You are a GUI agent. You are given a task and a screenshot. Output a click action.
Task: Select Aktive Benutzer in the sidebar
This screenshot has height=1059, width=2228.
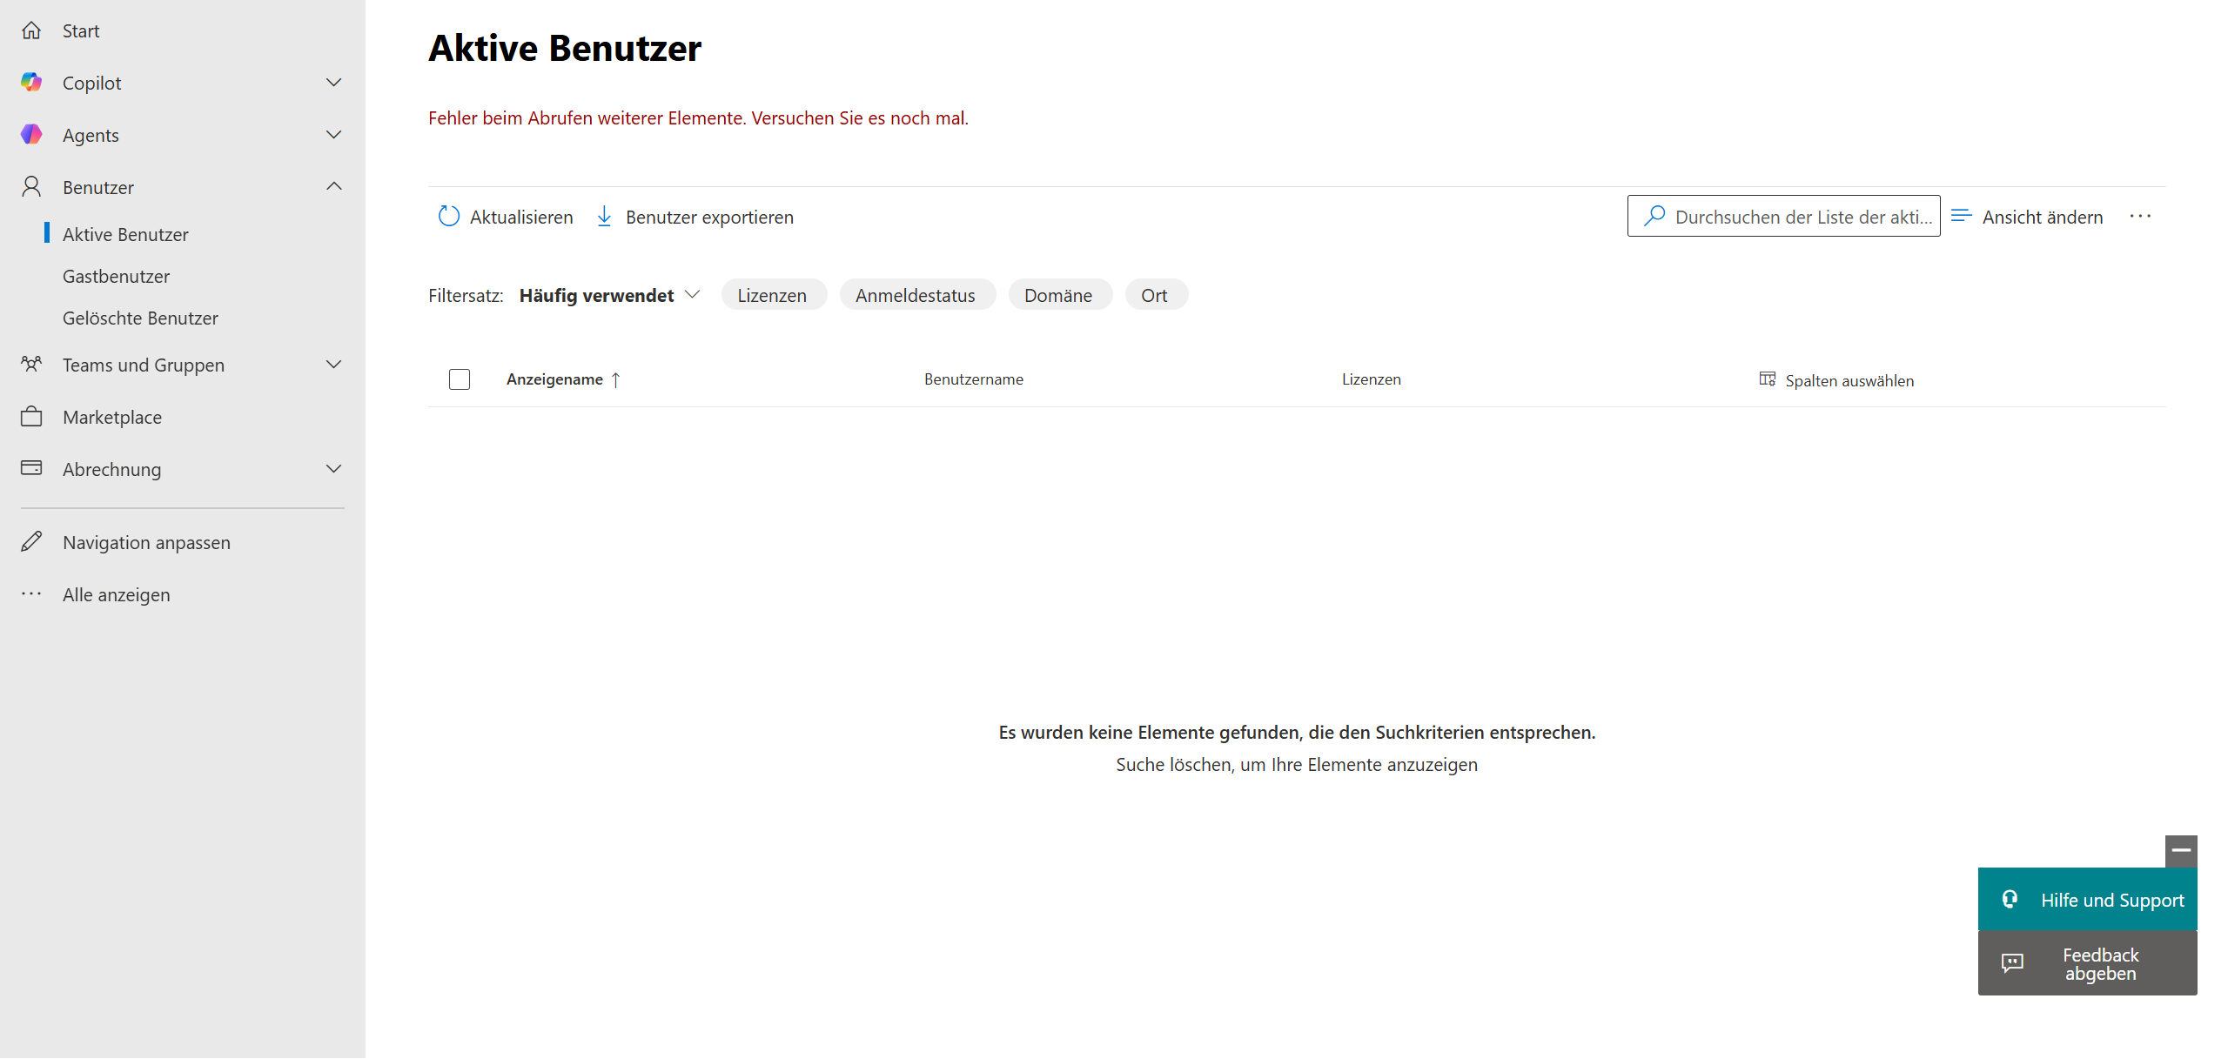tap(125, 234)
